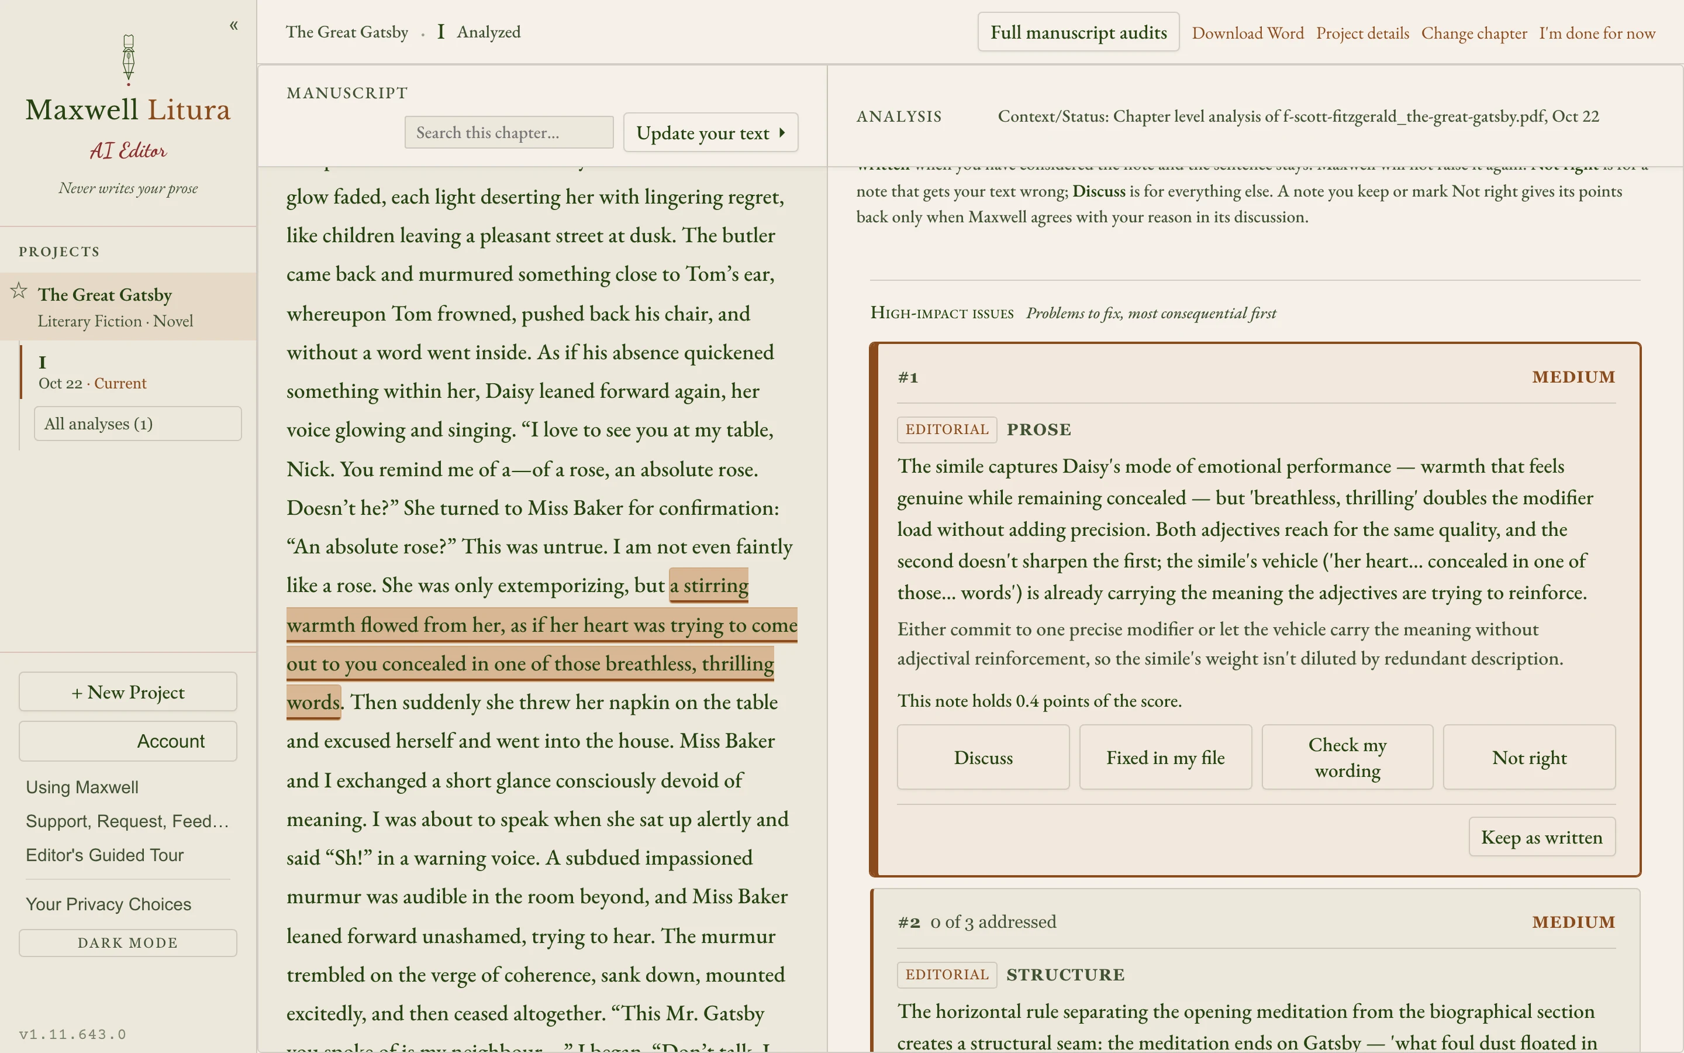This screenshot has height=1053, width=1684.
Task: Click the fountain pen logo icon
Action: coord(129,60)
